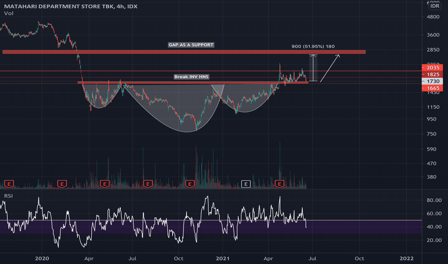Image resolution: width=448 pixels, height=264 pixels.
Task: Click the RSI 60.00 scale value
Action: [x=434, y=214]
